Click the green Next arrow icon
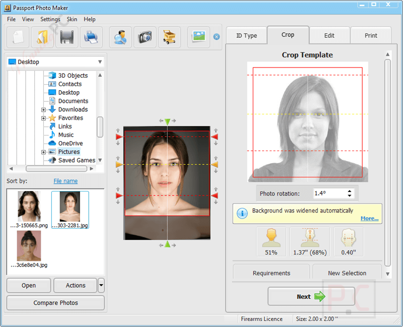The height and width of the screenshot is (327, 403). tap(320, 296)
